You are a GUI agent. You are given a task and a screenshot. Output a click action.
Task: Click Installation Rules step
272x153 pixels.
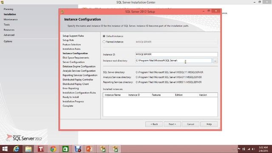(x=71, y=49)
